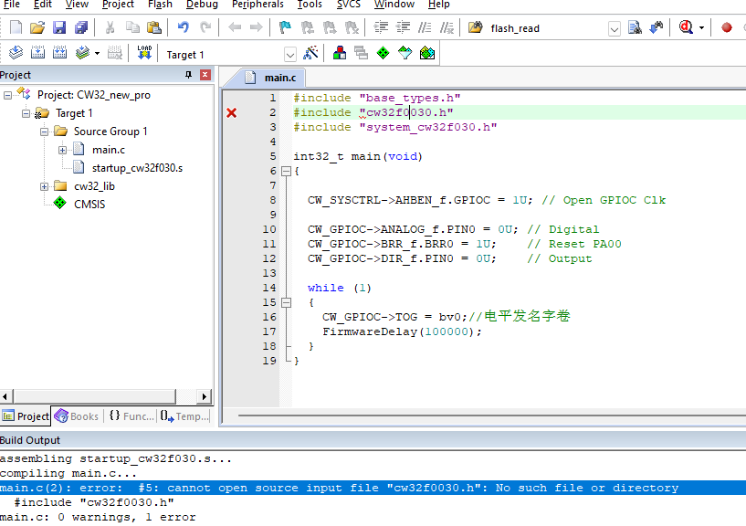746x526 pixels.
Task: Build target icon
Action: click(37, 52)
